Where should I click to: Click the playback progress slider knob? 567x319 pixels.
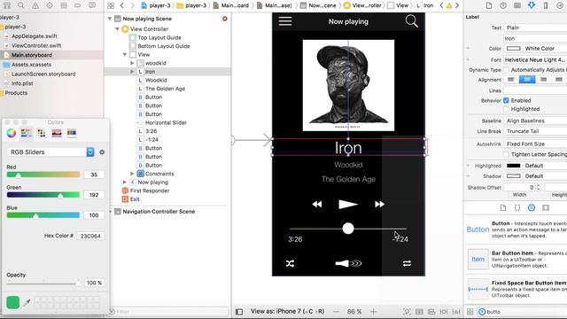348,229
